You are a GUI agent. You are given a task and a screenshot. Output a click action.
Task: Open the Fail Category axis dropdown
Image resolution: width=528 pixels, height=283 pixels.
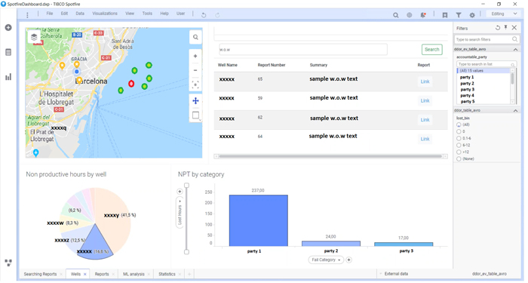click(326, 260)
